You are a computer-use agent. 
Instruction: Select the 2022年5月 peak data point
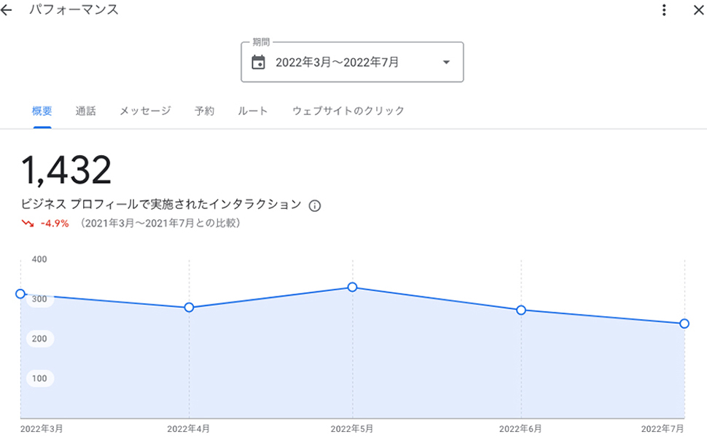click(353, 287)
